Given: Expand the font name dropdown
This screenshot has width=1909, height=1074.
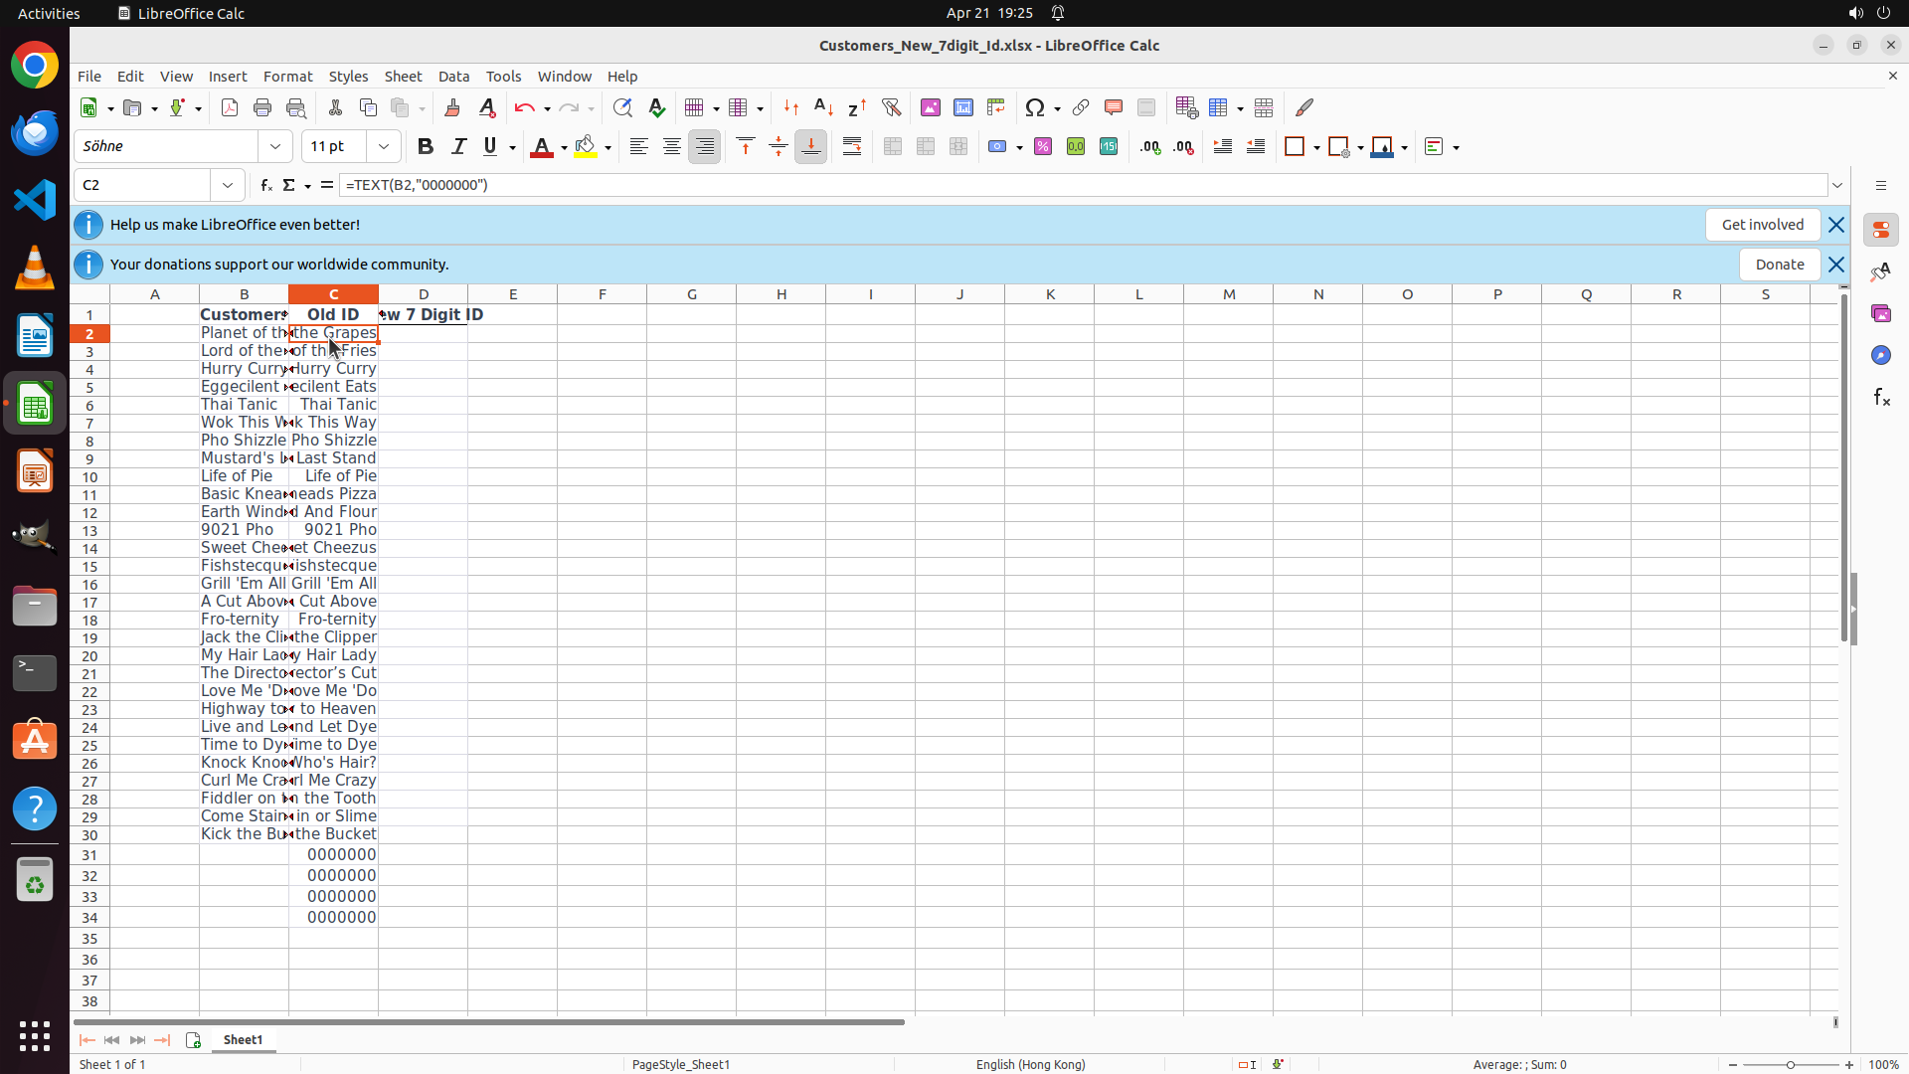Looking at the screenshot, I should coord(275,146).
